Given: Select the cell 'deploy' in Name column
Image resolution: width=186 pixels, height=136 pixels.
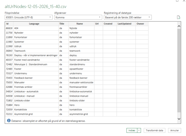Looking at the screenshot, I should click(x=81, y=55).
